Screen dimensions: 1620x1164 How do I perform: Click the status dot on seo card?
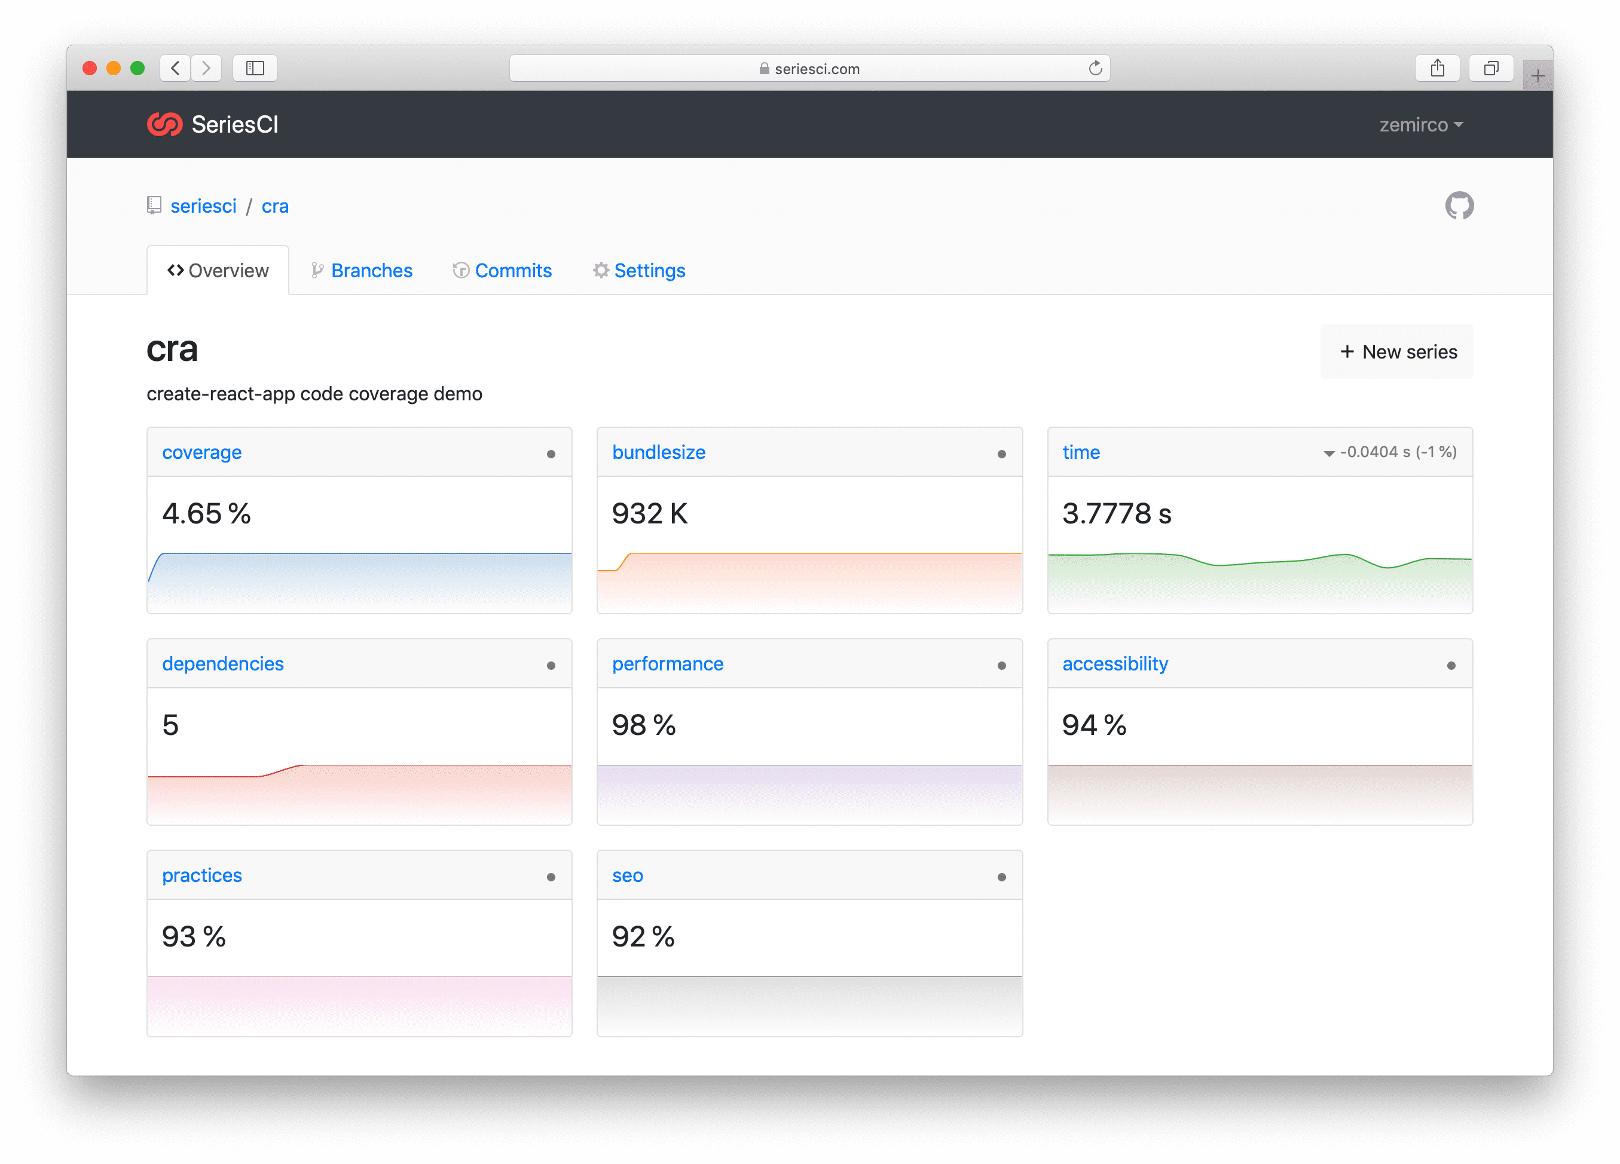[1001, 877]
